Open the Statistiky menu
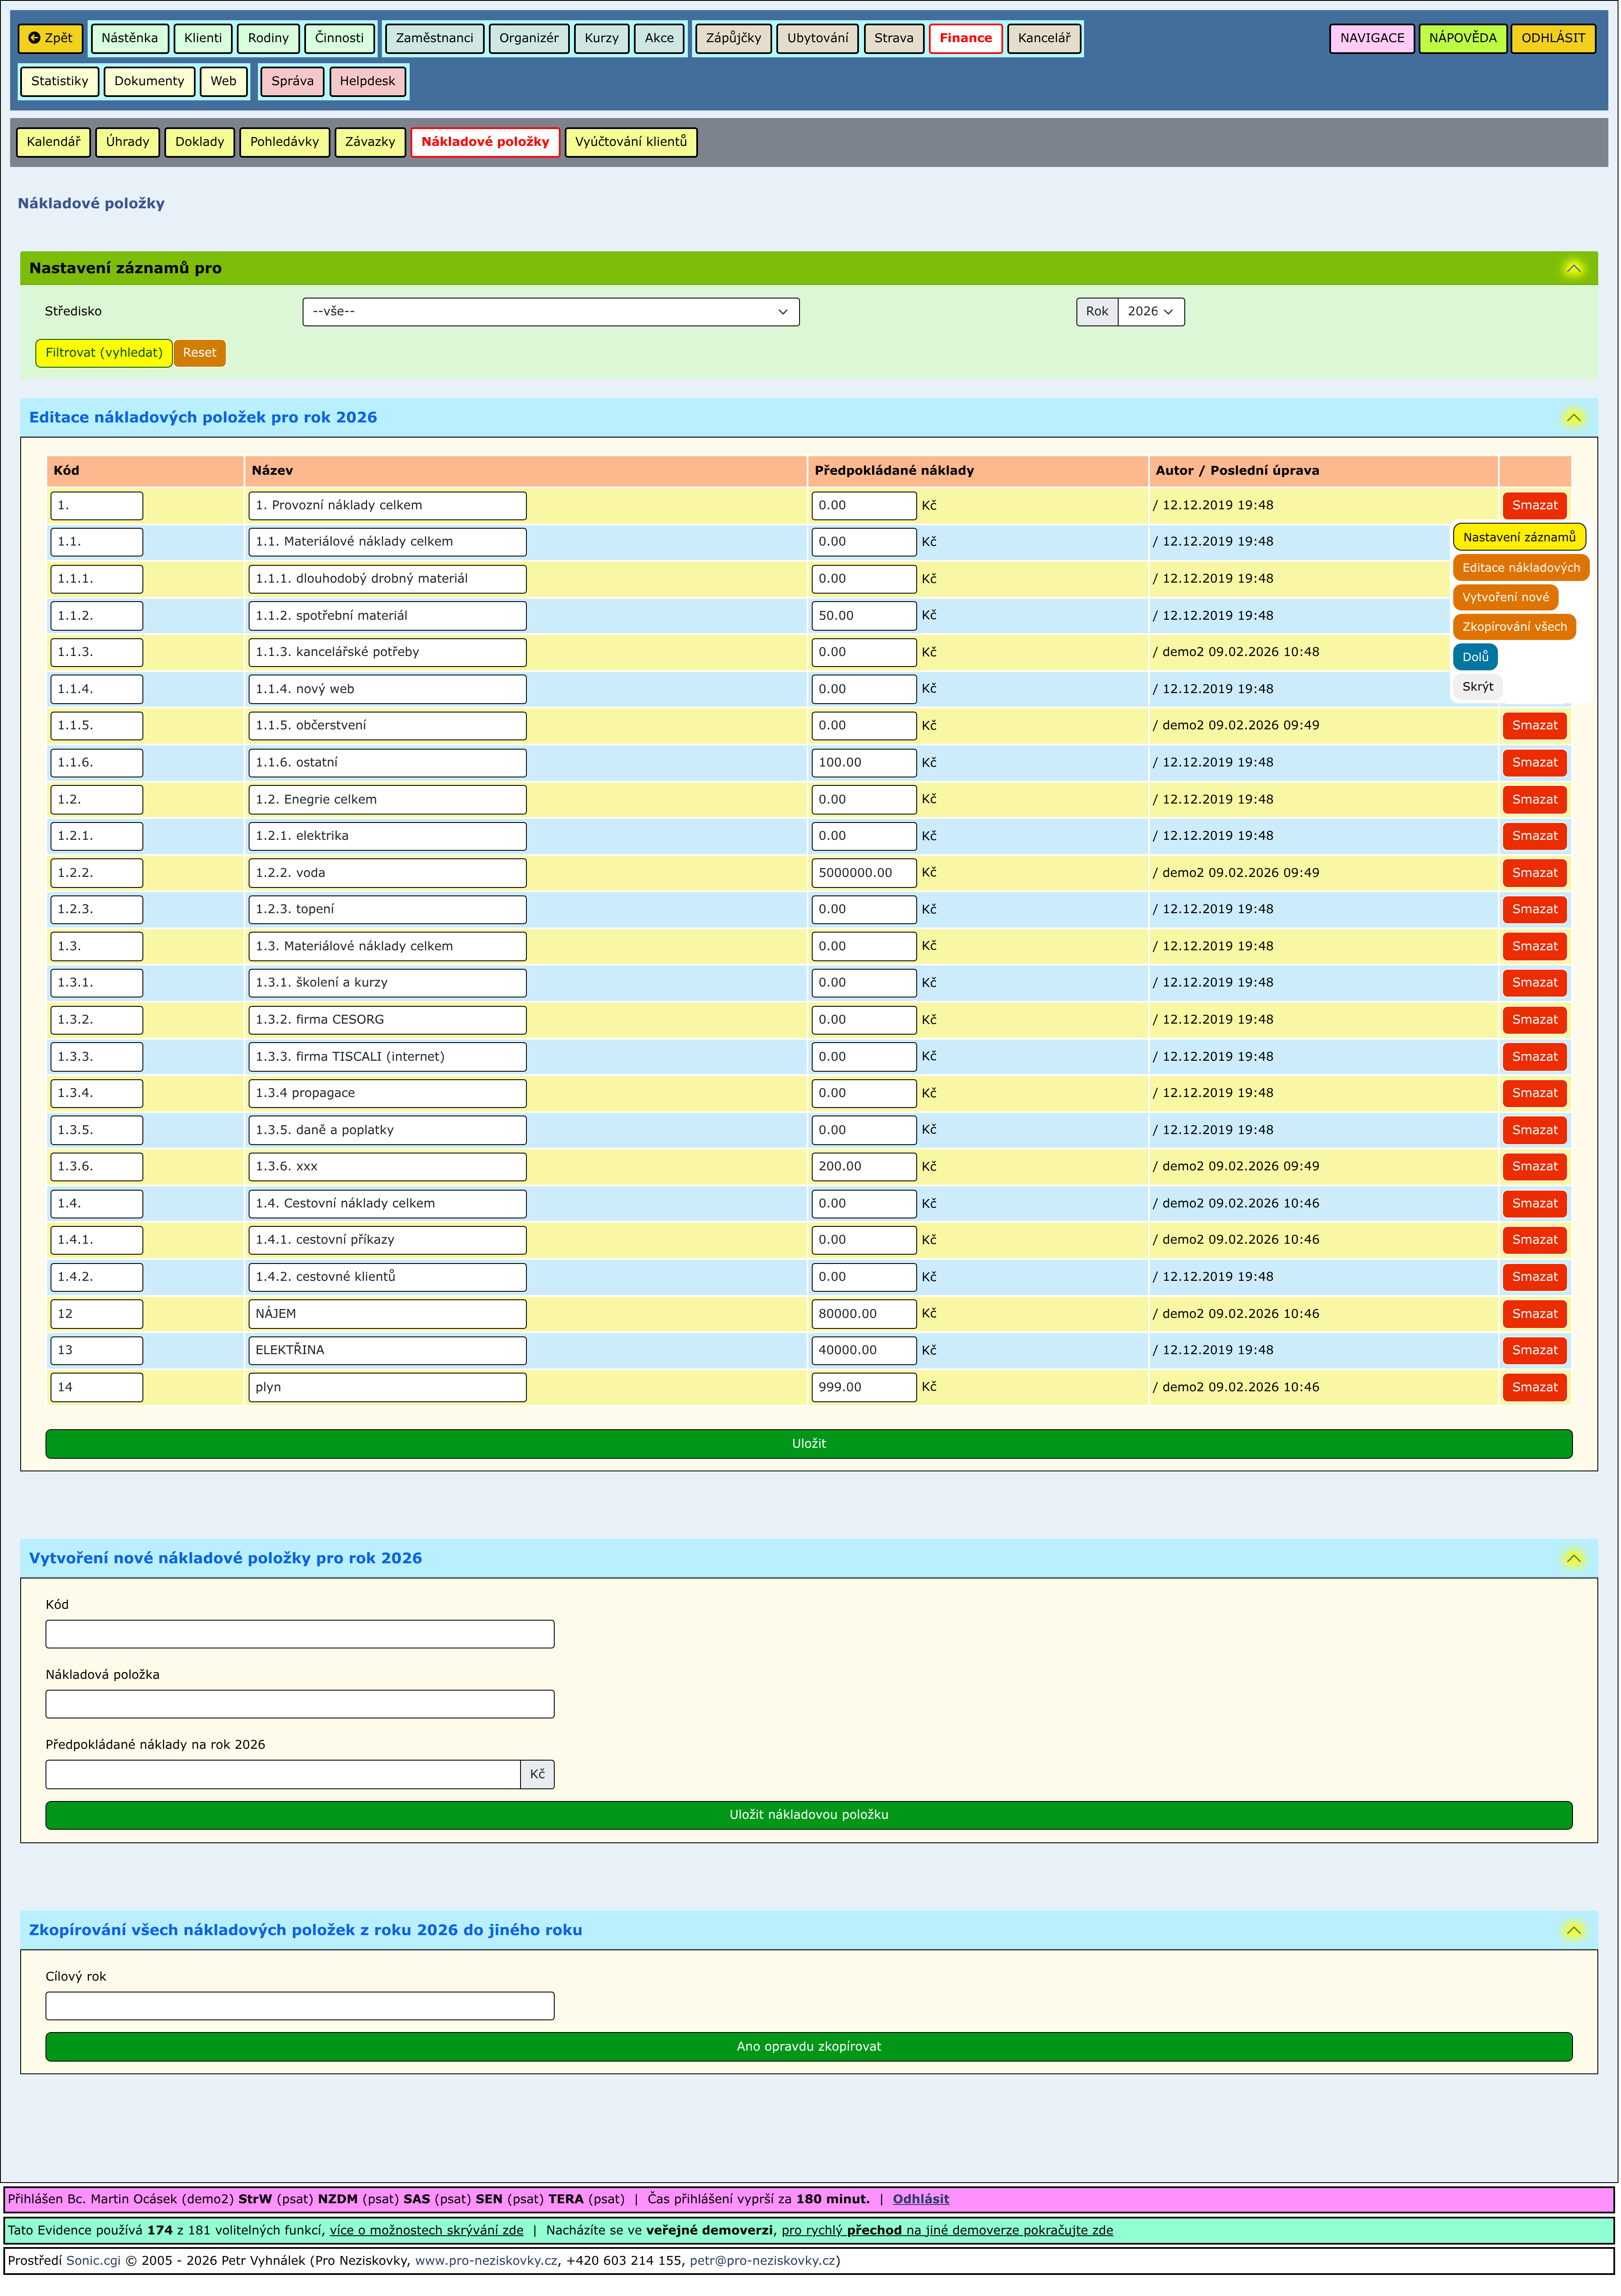The width and height of the screenshot is (1621, 2296). point(59,81)
